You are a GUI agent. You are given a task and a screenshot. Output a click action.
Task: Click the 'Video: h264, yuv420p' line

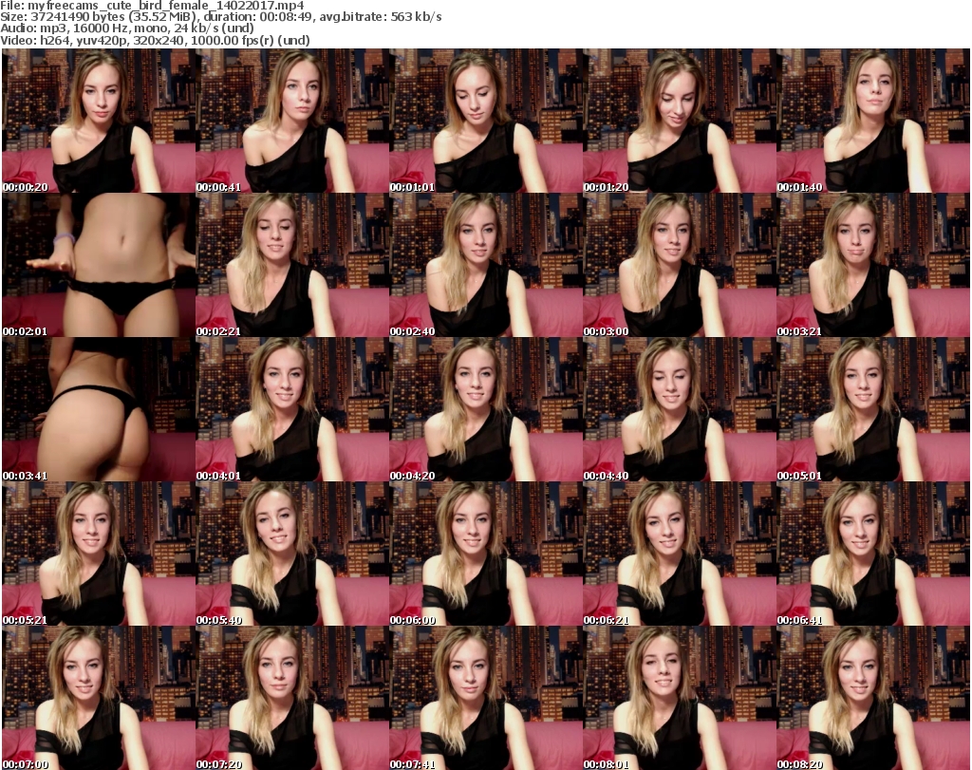click(155, 40)
